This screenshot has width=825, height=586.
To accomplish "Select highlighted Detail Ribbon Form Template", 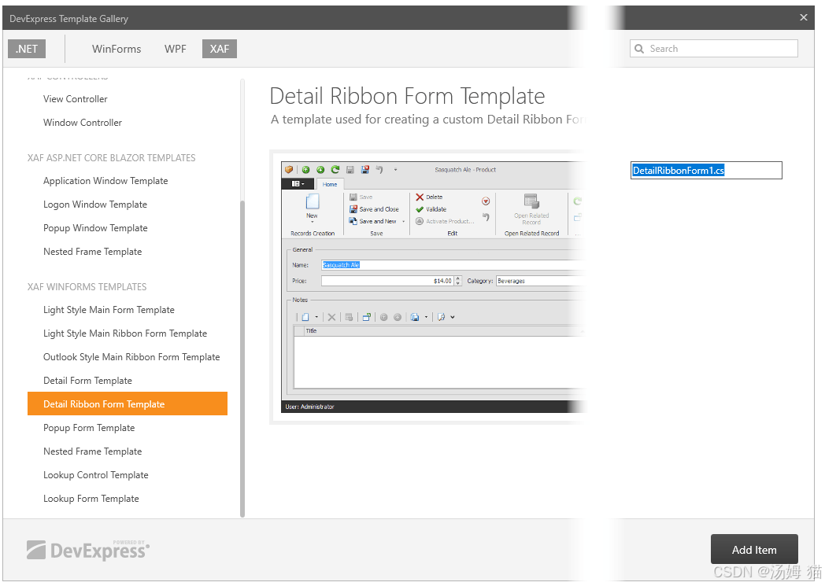I will (128, 404).
